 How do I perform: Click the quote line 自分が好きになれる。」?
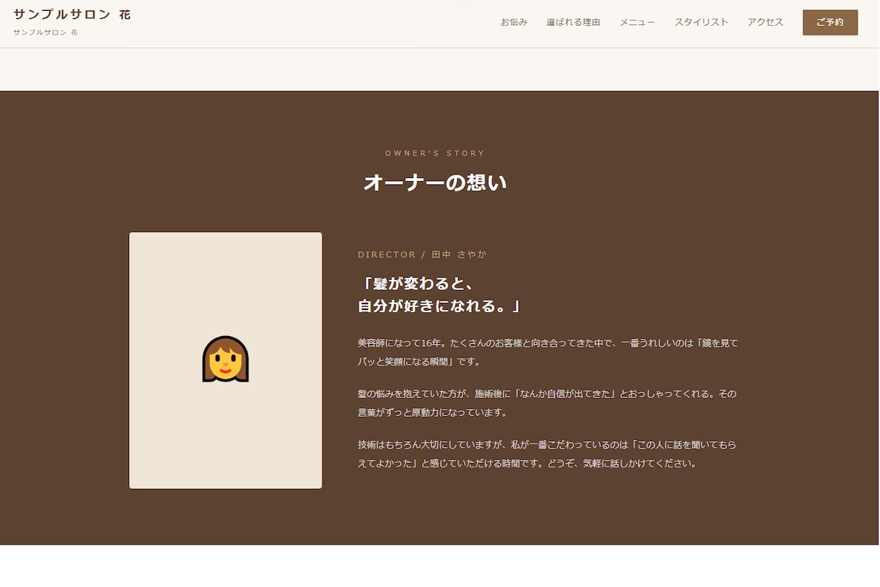[x=439, y=306]
